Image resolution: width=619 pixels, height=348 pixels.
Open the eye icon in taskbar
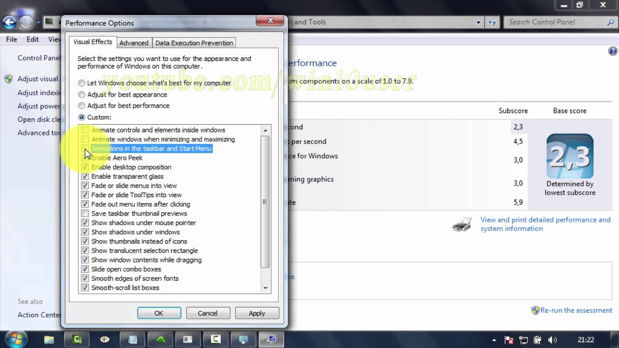pyautogui.click(x=104, y=339)
